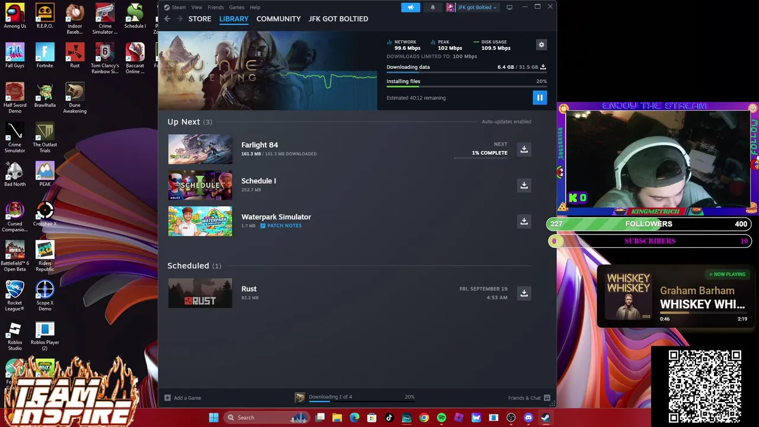This screenshot has width=759, height=427.
Task: Click Add a Game
Action: coord(183,398)
